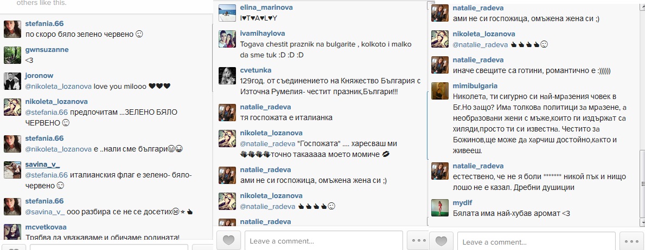Screen dimensions: 645x250
Task: Visit the ivamihaylova username link
Action: [x=263, y=33]
